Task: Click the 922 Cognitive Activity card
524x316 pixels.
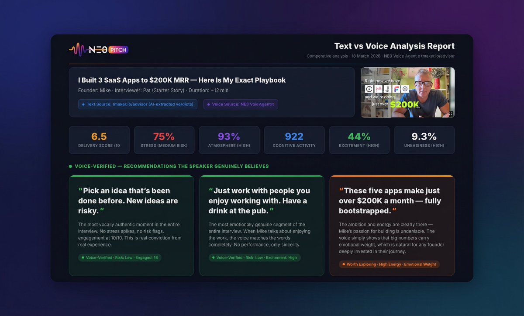Action: (x=294, y=140)
